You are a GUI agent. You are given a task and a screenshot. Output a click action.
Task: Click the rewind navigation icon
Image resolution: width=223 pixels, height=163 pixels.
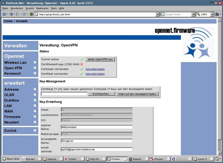tap(4, 14)
